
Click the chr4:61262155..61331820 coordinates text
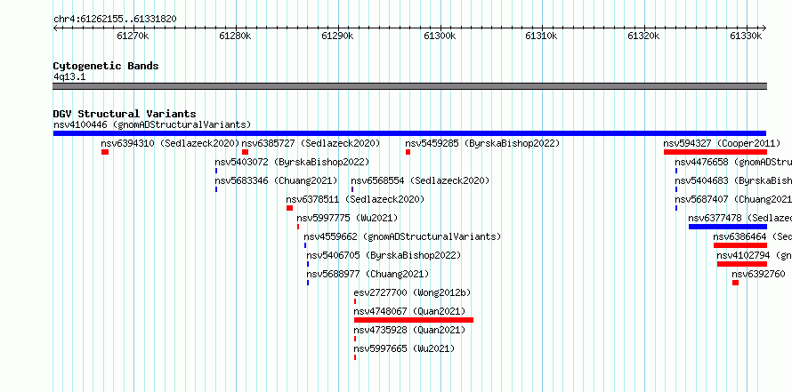tap(115, 20)
